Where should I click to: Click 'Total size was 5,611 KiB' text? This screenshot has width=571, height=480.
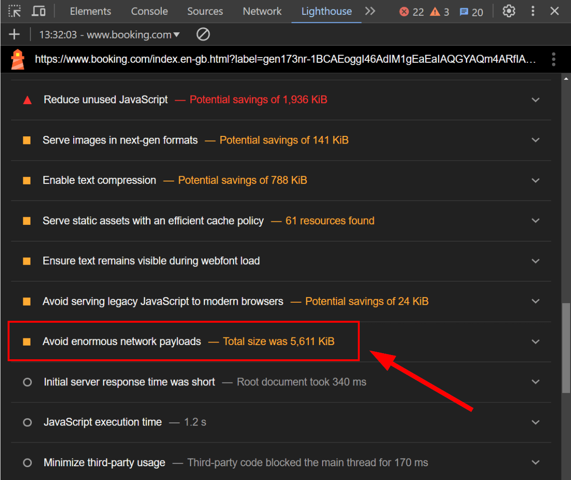[279, 341]
